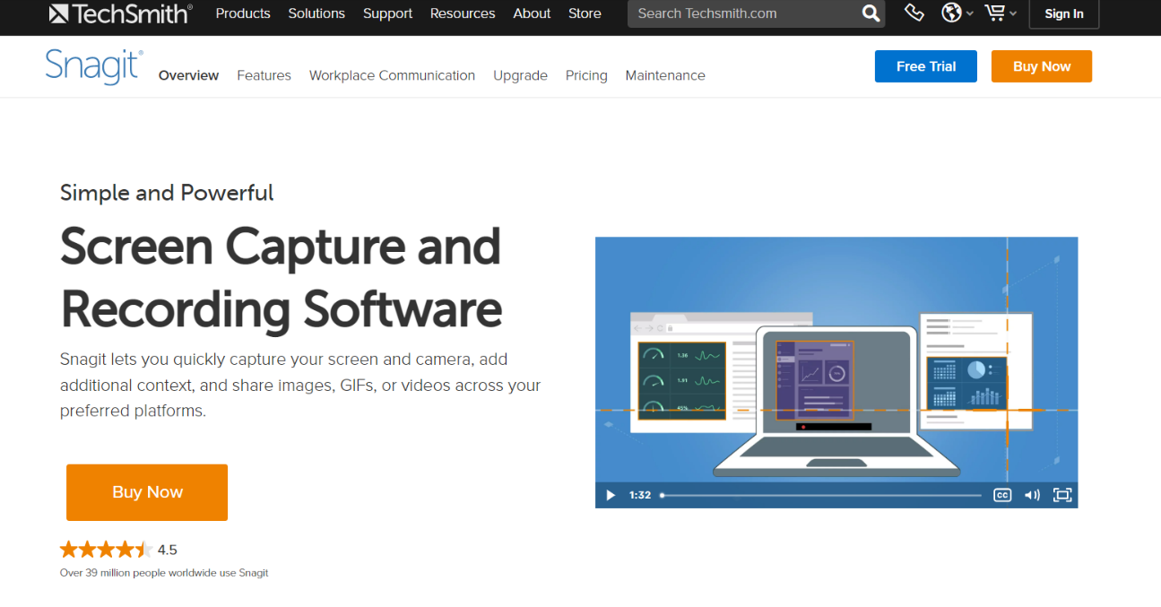Image resolution: width=1161 pixels, height=607 pixels.
Task: Mute the video volume
Action: [1032, 495]
